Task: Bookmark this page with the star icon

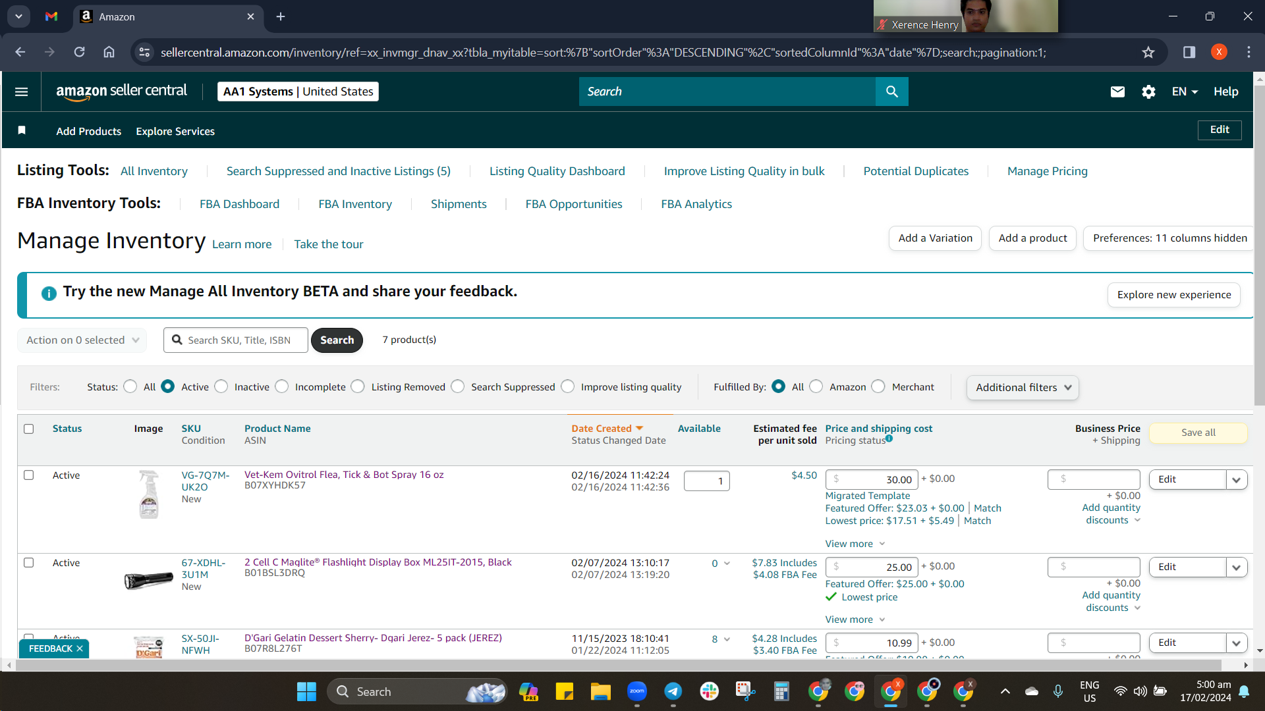Action: click(1148, 52)
